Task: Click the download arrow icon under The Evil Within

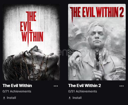Action: pyautogui.click(x=4, y=98)
